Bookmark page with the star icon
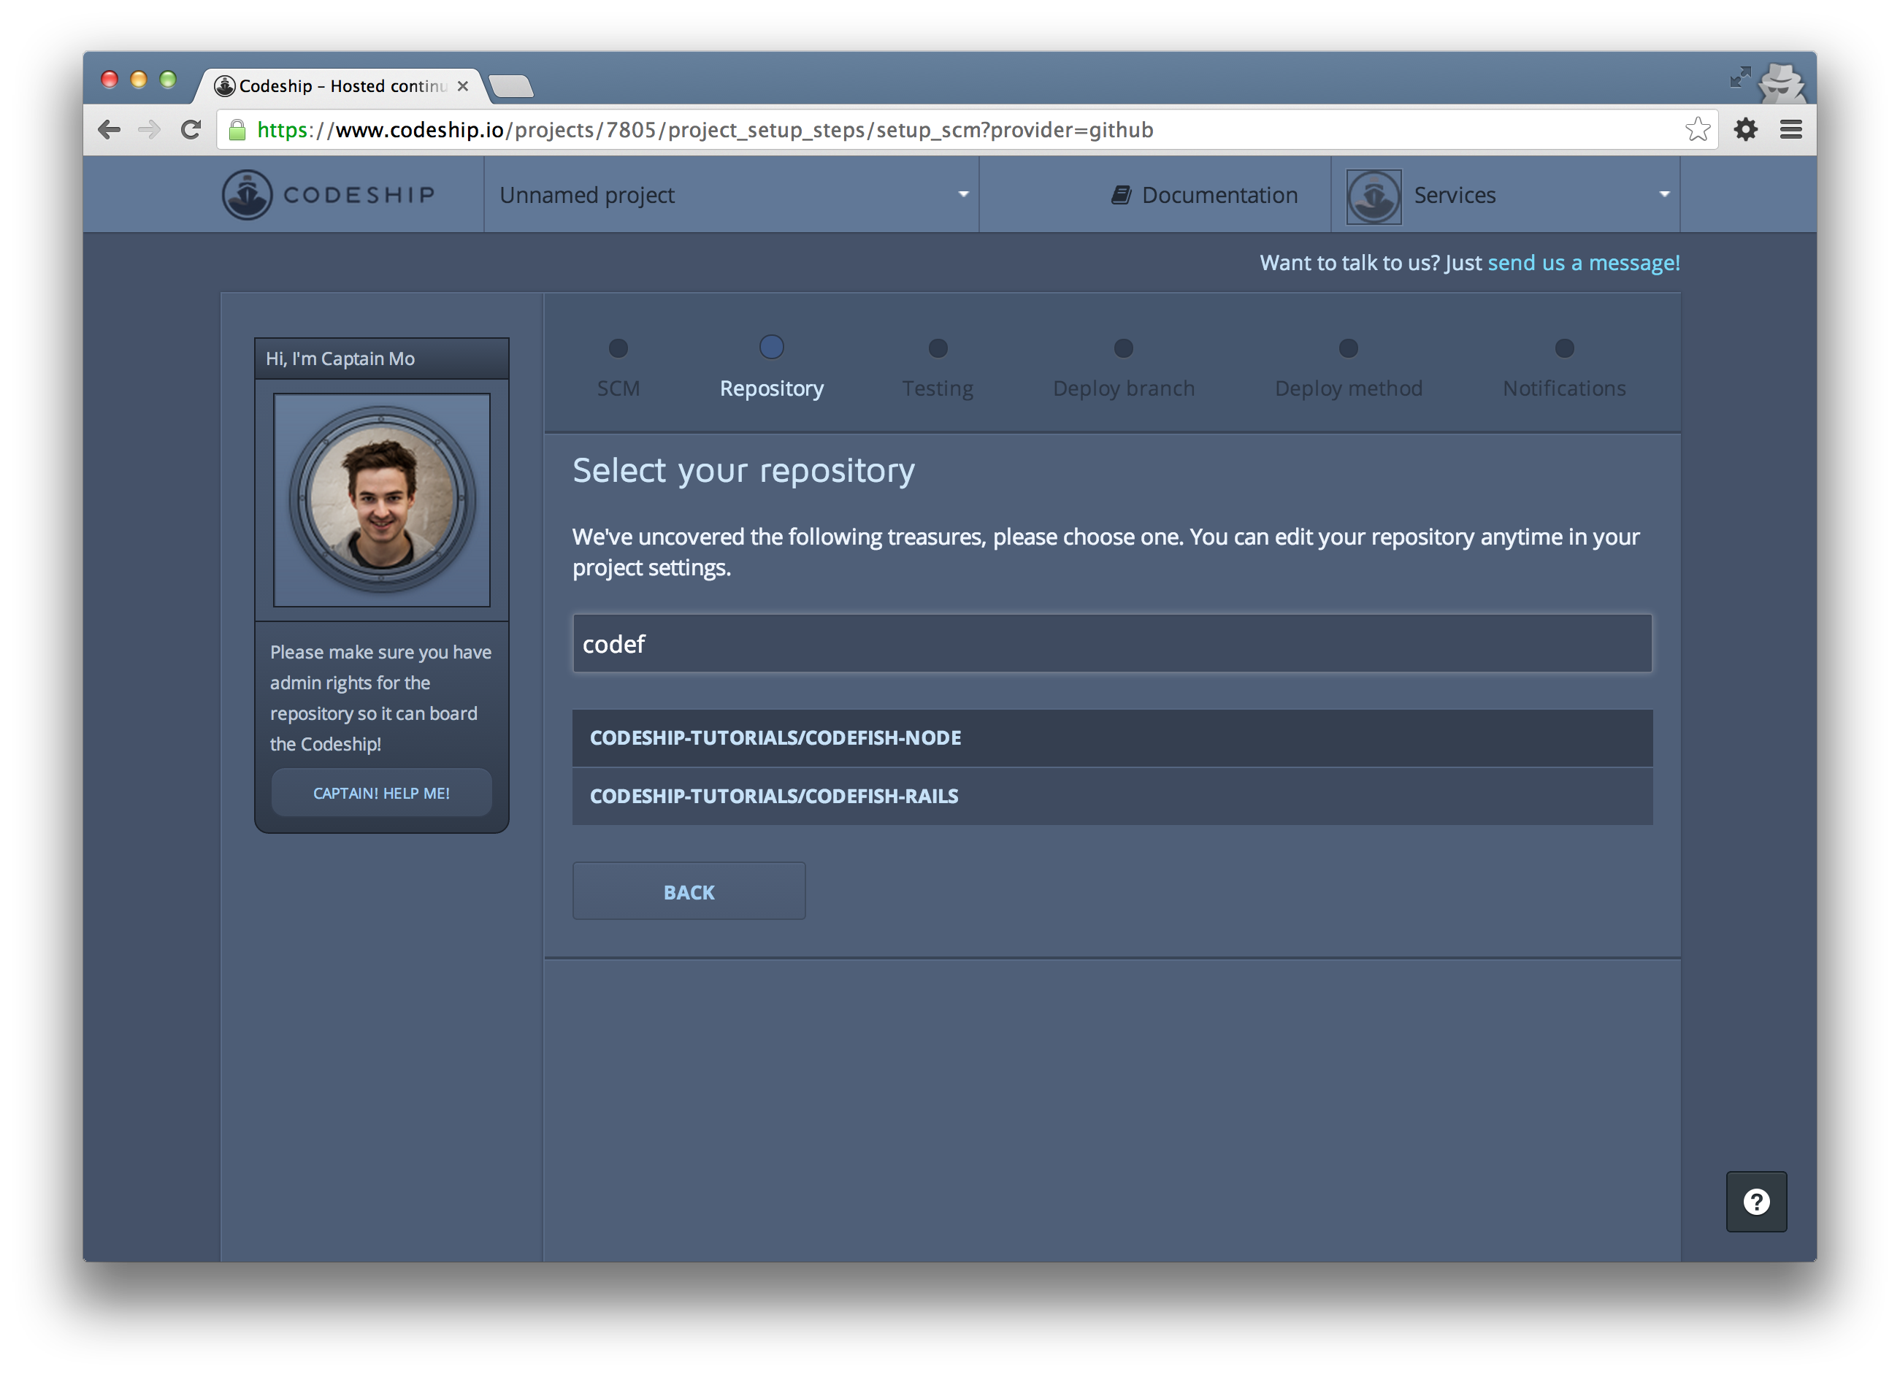Screen dimensions: 1900x1377 (x=1697, y=130)
